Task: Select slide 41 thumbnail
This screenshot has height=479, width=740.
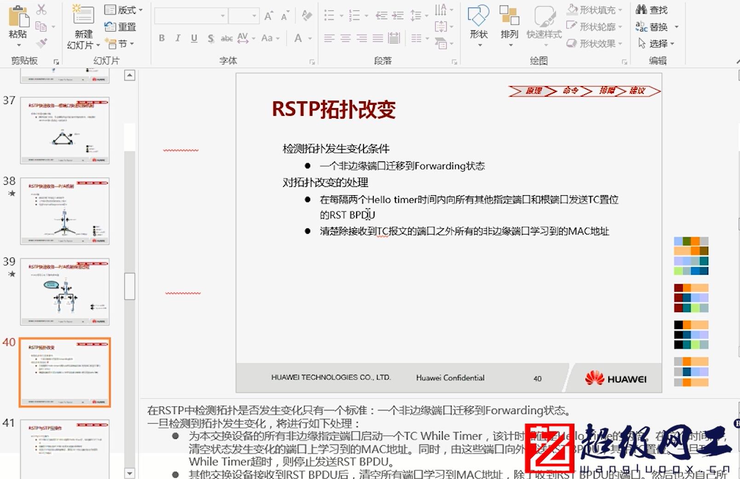Action: (65, 449)
